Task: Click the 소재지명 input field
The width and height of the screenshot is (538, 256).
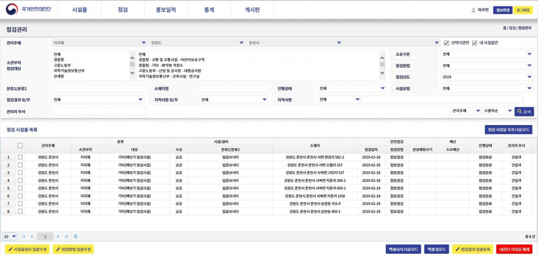Action: tap(234, 89)
